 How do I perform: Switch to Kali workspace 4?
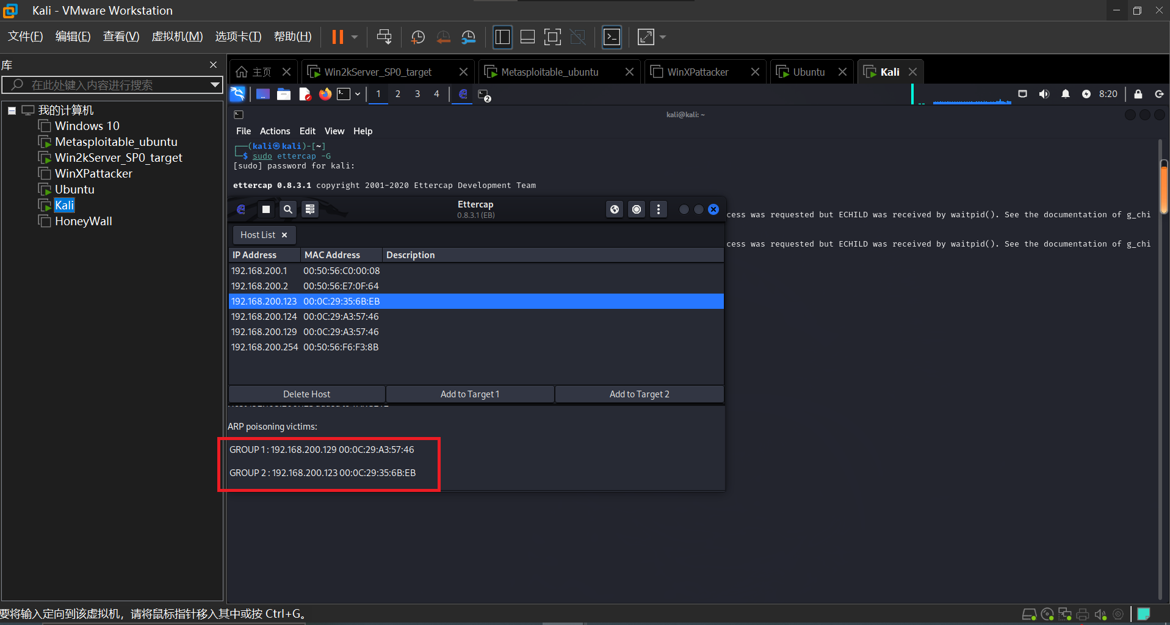coord(436,94)
